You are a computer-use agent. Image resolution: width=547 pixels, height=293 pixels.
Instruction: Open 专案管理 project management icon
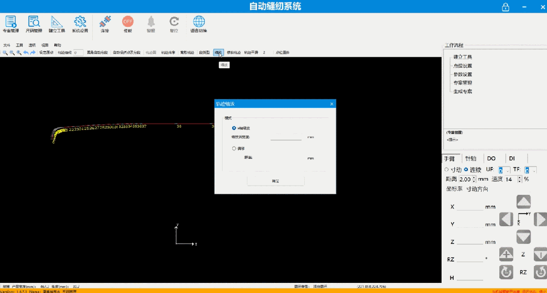click(x=11, y=22)
